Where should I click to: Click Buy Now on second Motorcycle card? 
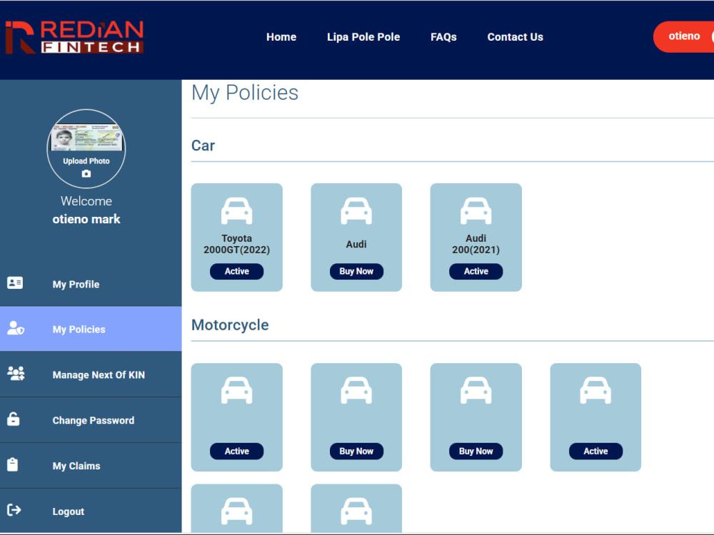[356, 452]
